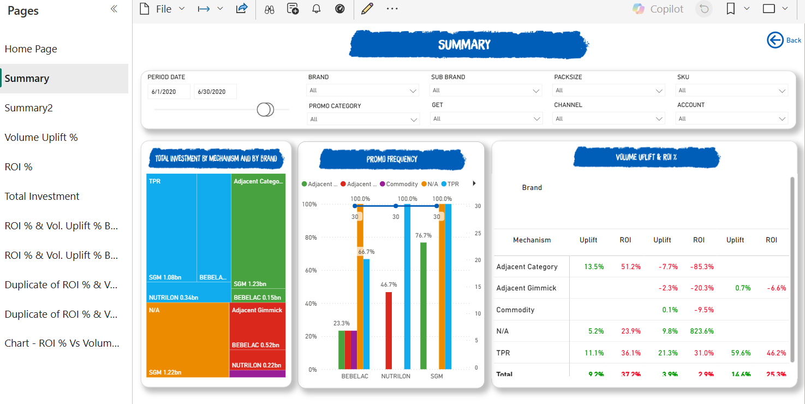Toggle the N/A legend item
Image resolution: width=805 pixels, height=404 pixels.
coord(430,184)
